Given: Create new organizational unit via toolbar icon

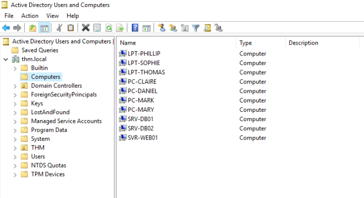Looking at the screenshot, I should coord(185,28).
